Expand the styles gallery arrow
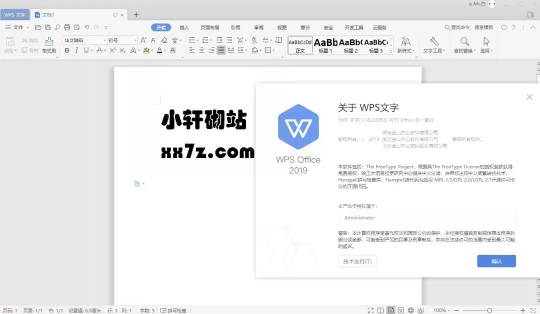Screen dimensions: 540x314 tap(391, 51)
